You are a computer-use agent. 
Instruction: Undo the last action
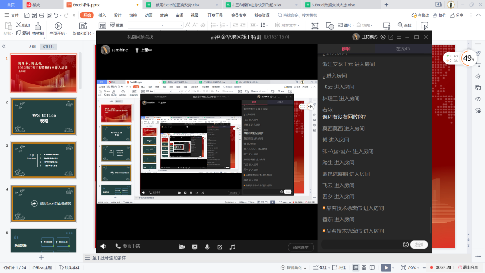click(x=56, y=15)
